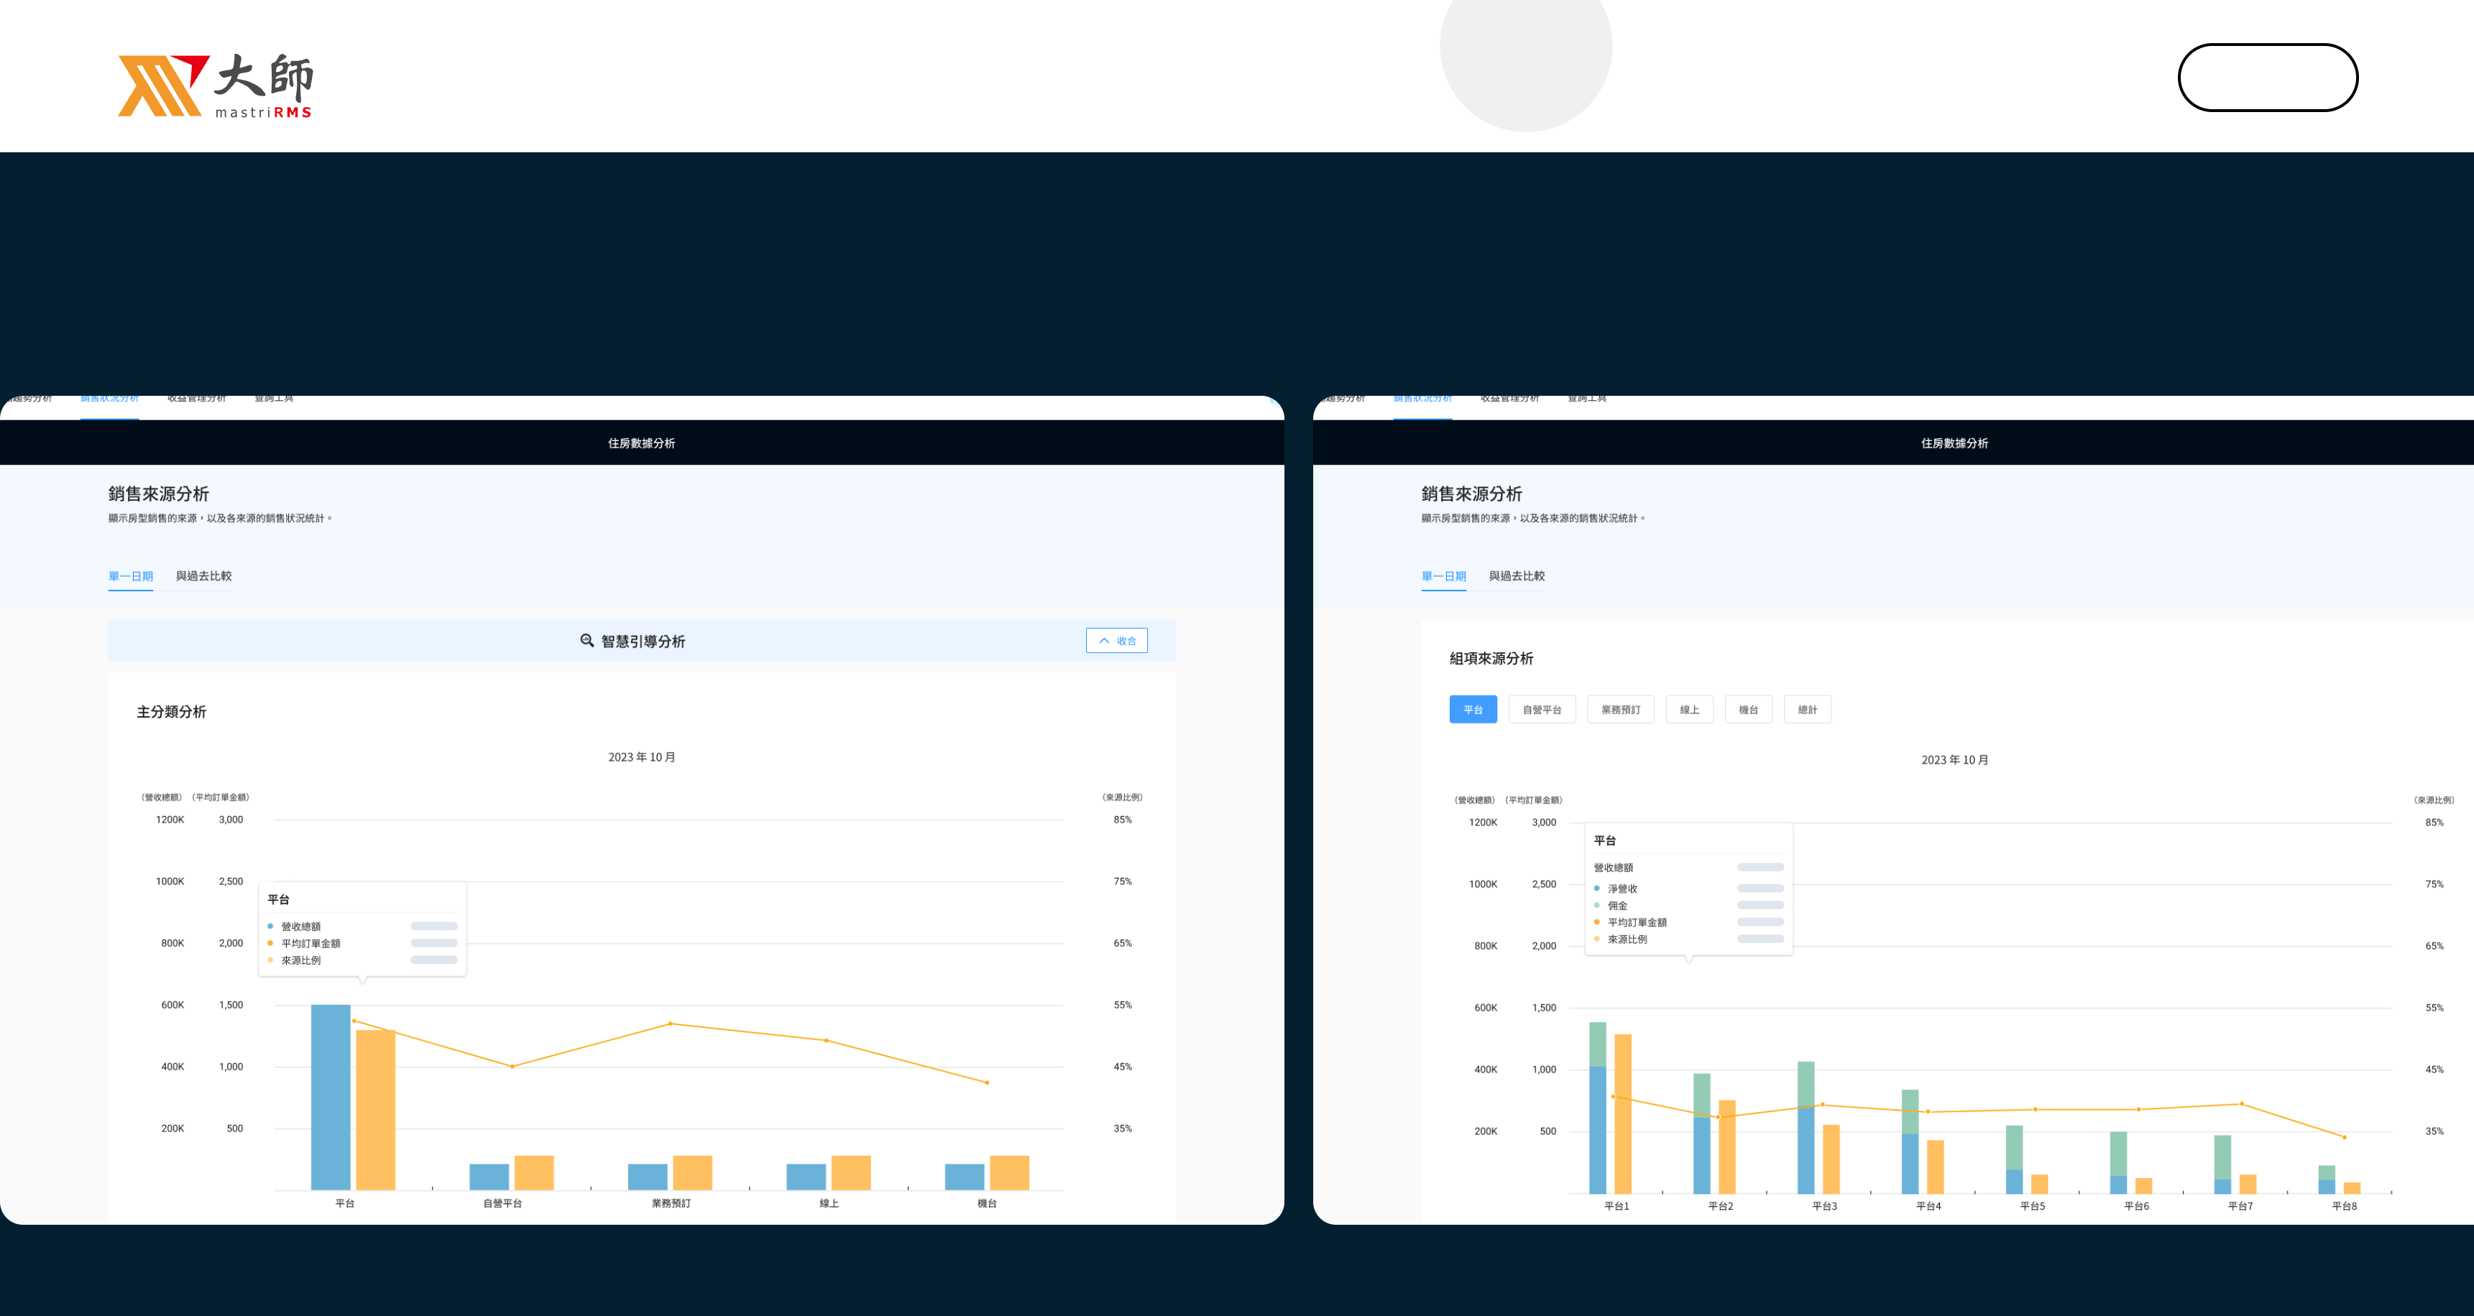Click the 線上 x-axis label in left chart
The image size is (2474, 1316).
[829, 1204]
